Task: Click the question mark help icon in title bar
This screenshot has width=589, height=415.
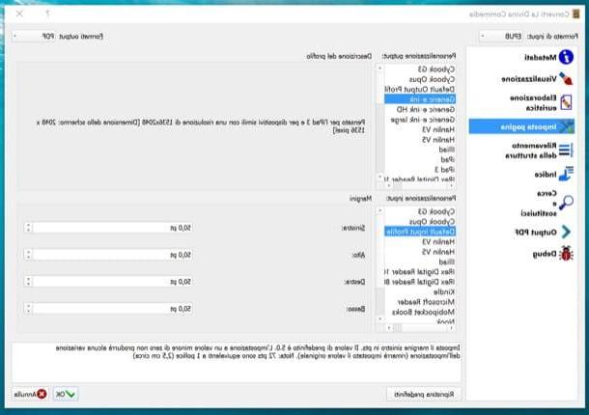Action: [x=47, y=14]
